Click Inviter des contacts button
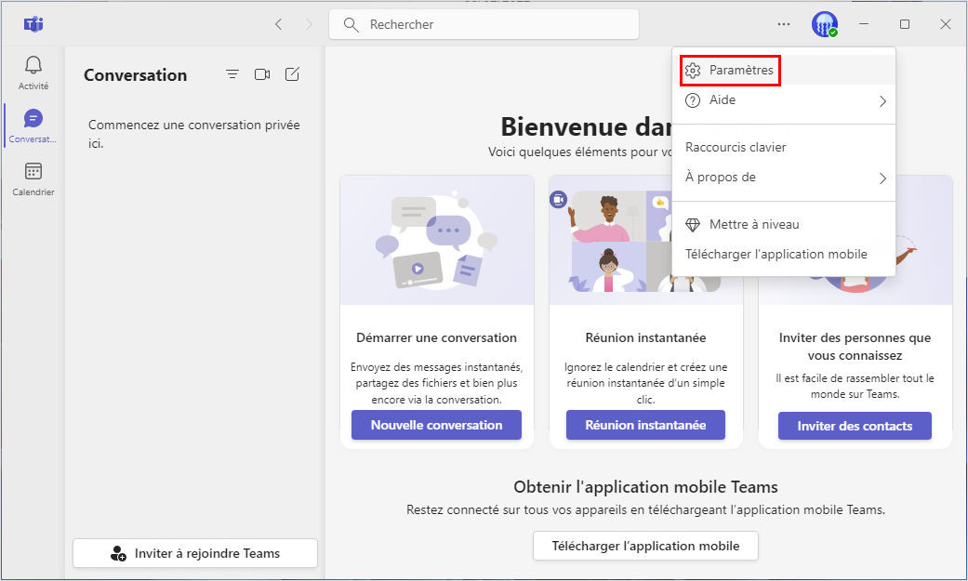 pos(855,426)
